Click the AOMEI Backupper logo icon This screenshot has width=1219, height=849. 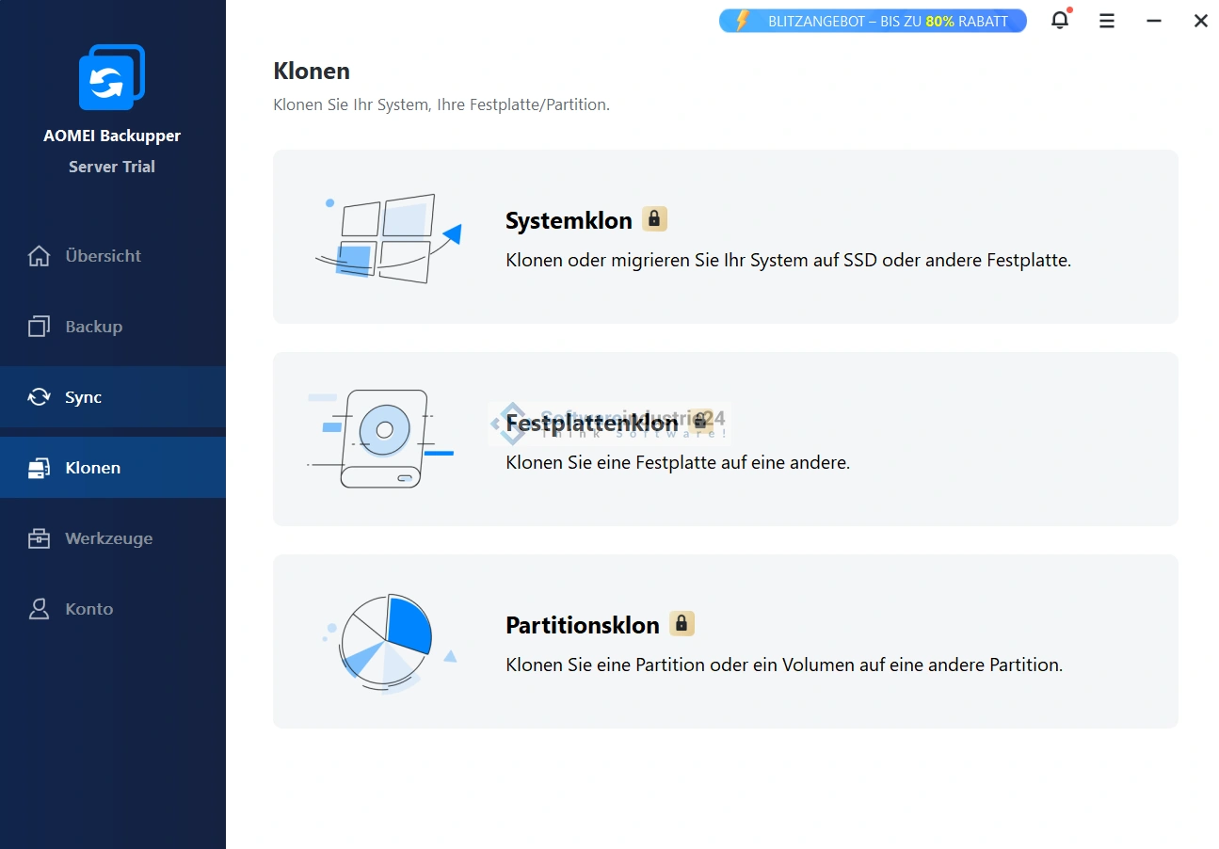pos(111,77)
